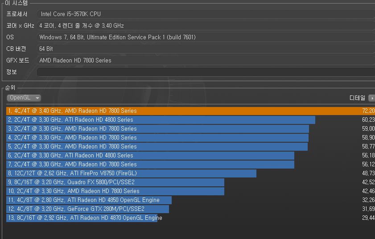This screenshot has width=375, height=239.
Task: Click GFX 보드 AMD Radeon HD 7800 Series field
Action: click(206, 60)
